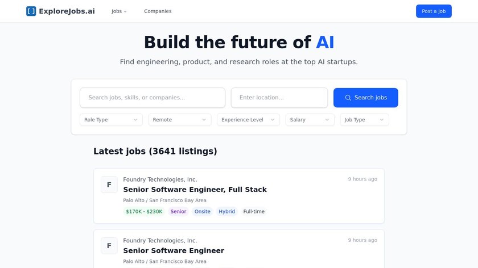Image resolution: width=478 pixels, height=268 pixels.
Task: Click the Enter location input field
Action: [x=279, y=98]
